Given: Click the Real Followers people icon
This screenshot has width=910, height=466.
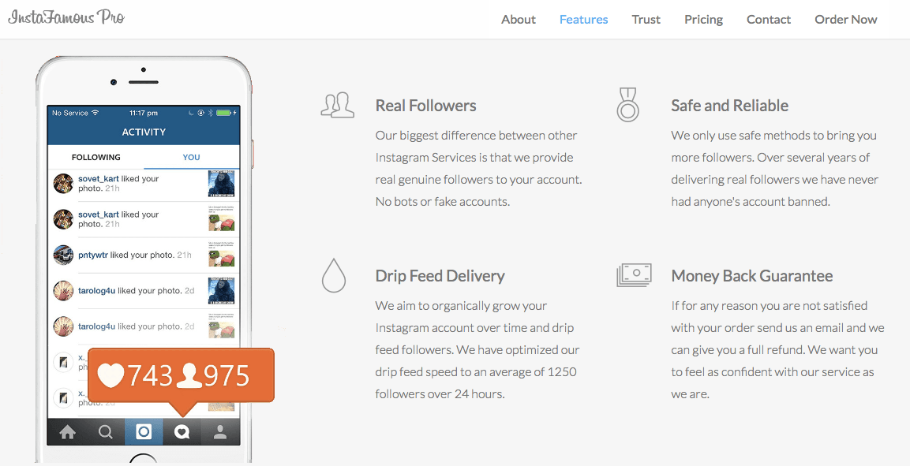Looking at the screenshot, I should pyautogui.click(x=337, y=105).
